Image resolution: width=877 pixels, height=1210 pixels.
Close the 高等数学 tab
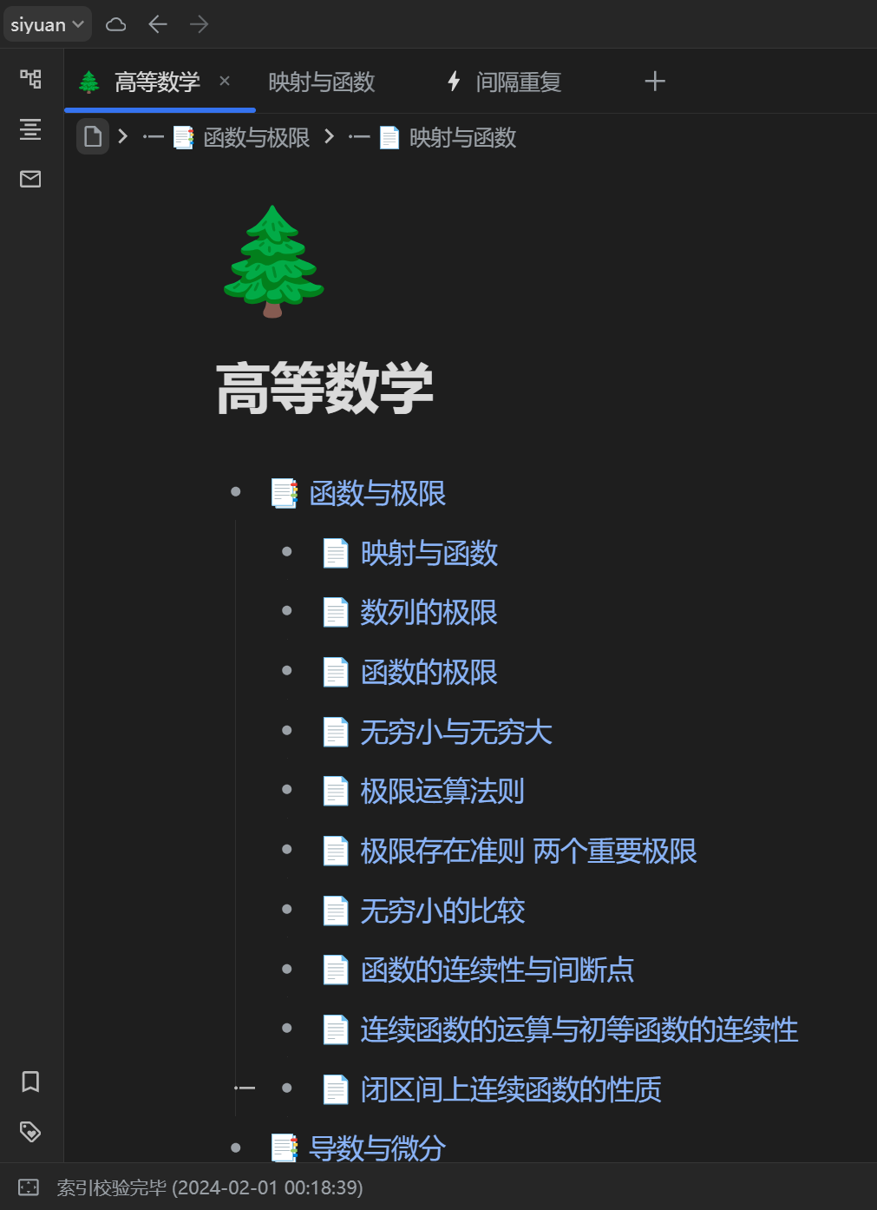pyautogui.click(x=224, y=81)
